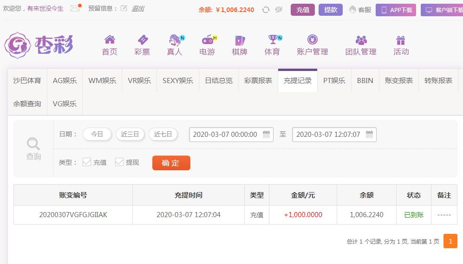Open the mail envelope icon

(75, 8)
